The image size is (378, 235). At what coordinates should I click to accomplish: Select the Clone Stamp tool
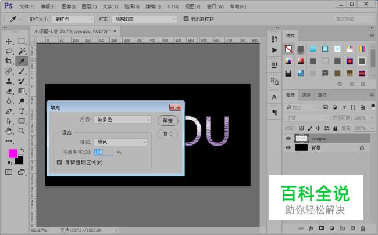click(x=9, y=81)
